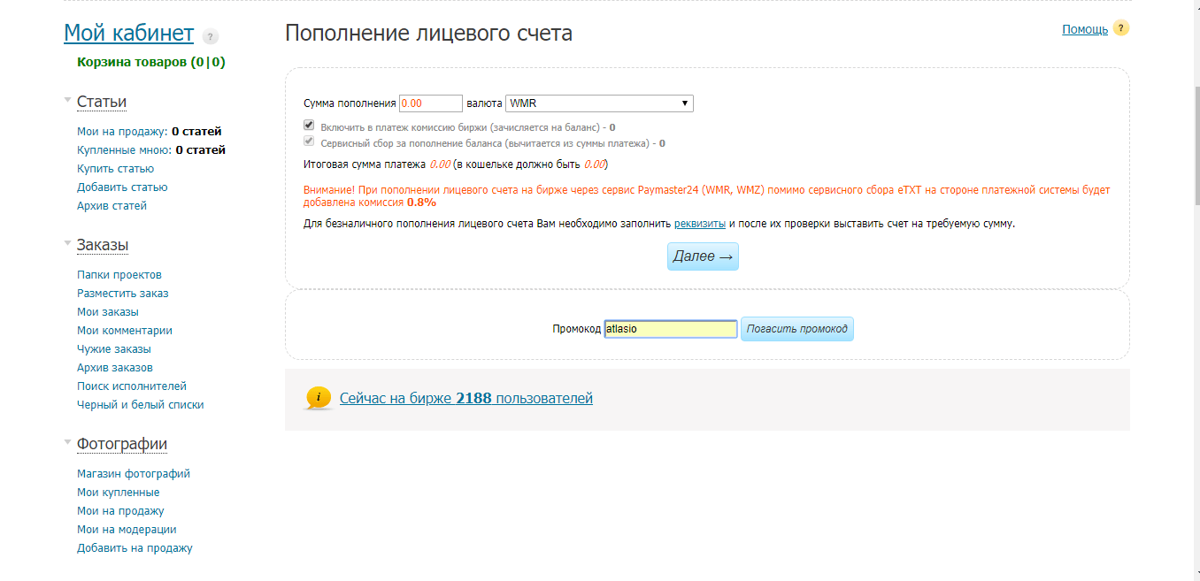Click the orange info bubble icon
The image size is (1200, 581).
tap(318, 398)
